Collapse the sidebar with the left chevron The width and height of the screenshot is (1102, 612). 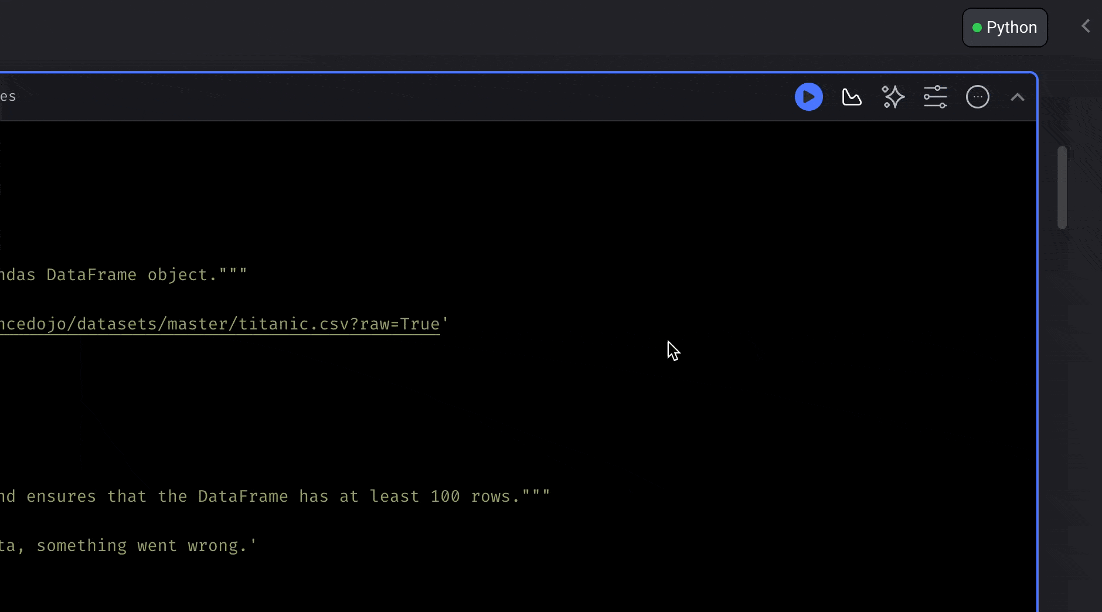(1086, 26)
